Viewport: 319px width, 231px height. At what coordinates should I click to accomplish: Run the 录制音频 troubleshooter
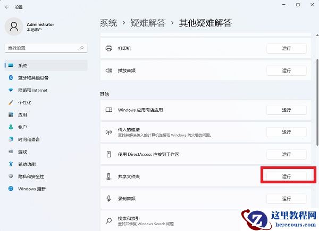(x=287, y=199)
